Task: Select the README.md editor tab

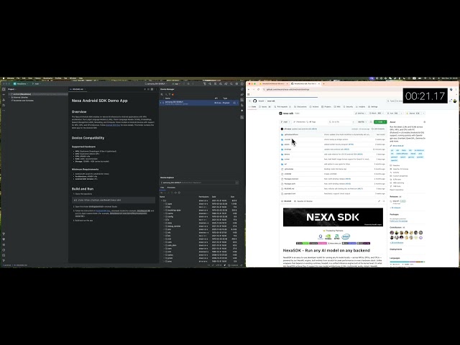Action: [77, 89]
